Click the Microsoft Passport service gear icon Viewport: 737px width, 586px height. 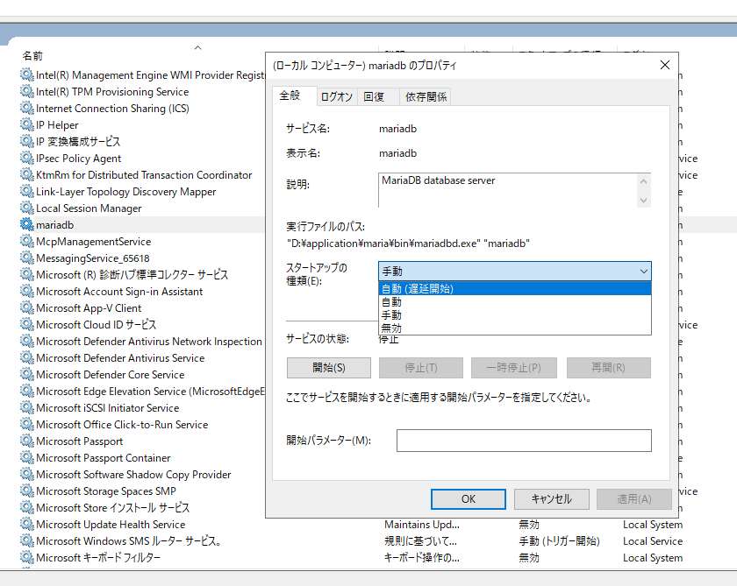(x=26, y=441)
